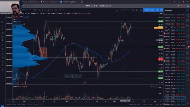190x107 pixels.
Task: Toggle stay in drawing mode
Action: click(2, 58)
